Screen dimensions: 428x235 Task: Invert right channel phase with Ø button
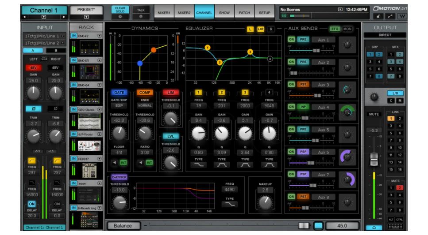tap(55, 108)
